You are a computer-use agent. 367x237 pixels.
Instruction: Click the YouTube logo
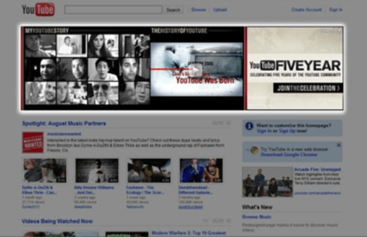[x=38, y=9]
